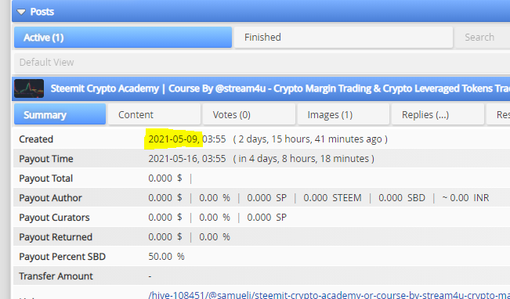The width and height of the screenshot is (510, 299).
Task: Click the ~ 0.00 INR value
Action: 465,197
